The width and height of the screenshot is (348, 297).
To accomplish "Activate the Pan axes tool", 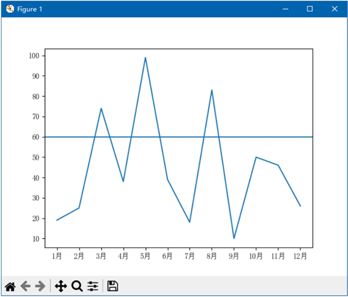I will [61, 287].
